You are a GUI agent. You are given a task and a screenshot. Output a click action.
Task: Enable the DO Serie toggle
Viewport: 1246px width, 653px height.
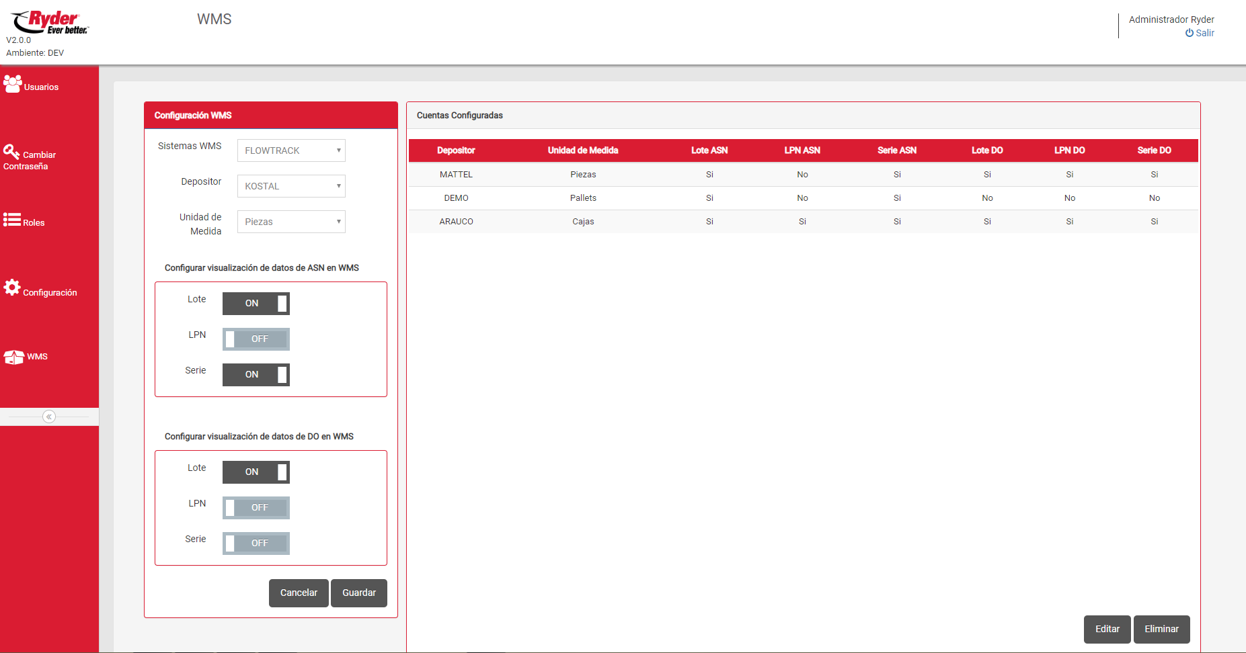coord(256,543)
